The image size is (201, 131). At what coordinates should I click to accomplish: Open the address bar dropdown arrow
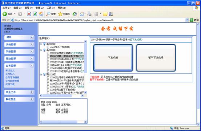[x=187, y=20]
